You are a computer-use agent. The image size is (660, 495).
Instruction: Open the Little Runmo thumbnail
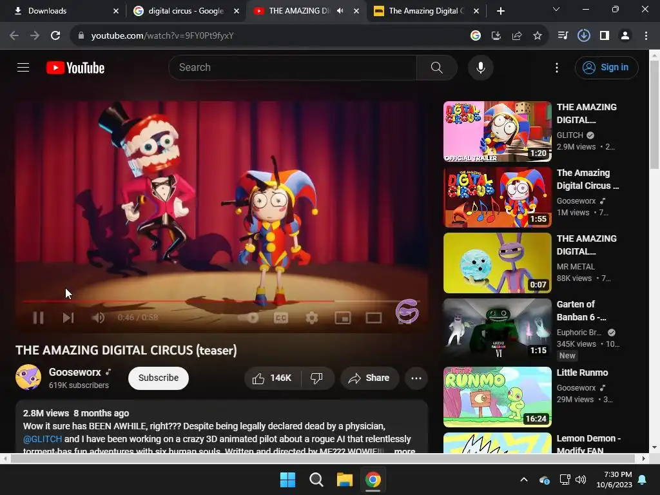coord(497,396)
